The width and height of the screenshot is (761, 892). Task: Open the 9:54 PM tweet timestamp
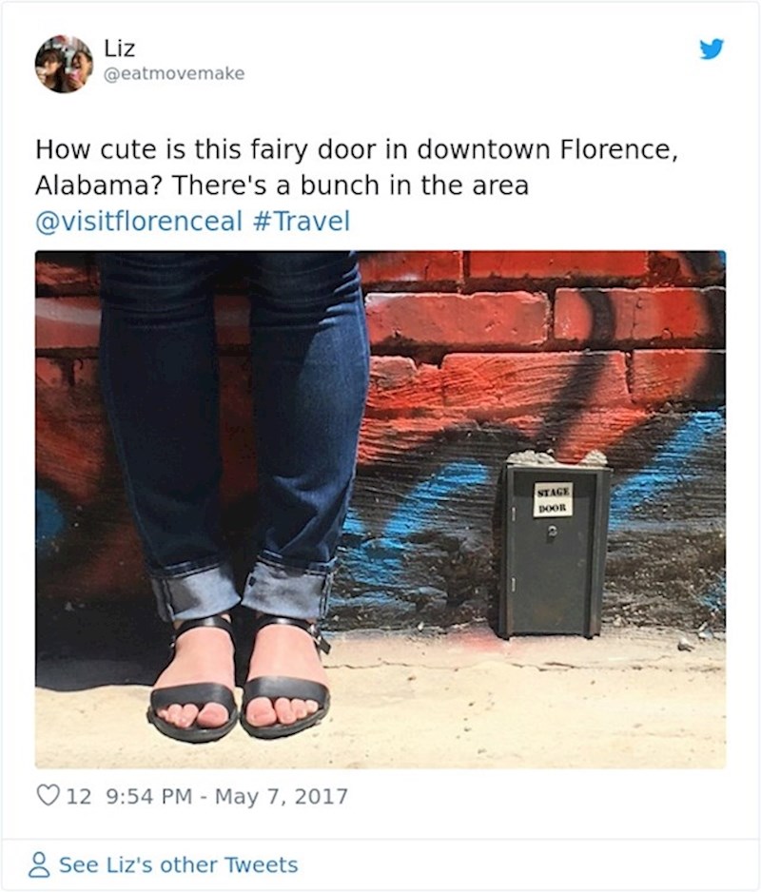(149, 796)
